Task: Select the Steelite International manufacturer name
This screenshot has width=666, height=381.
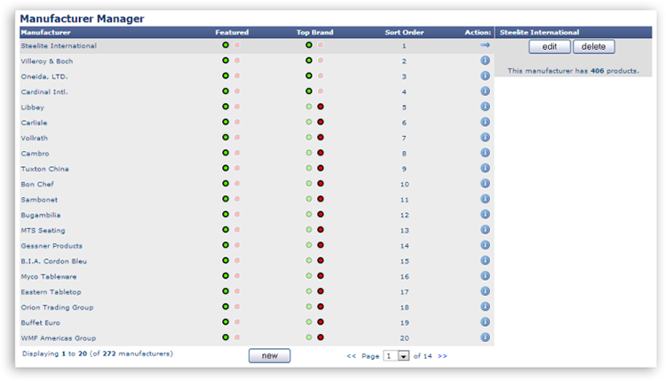Action: [59, 46]
